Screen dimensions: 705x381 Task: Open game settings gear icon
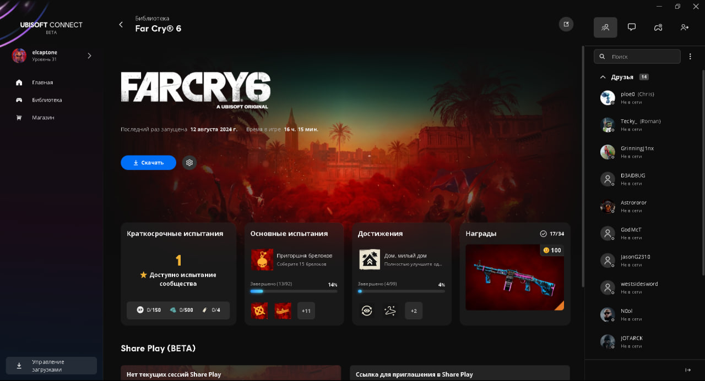point(189,163)
